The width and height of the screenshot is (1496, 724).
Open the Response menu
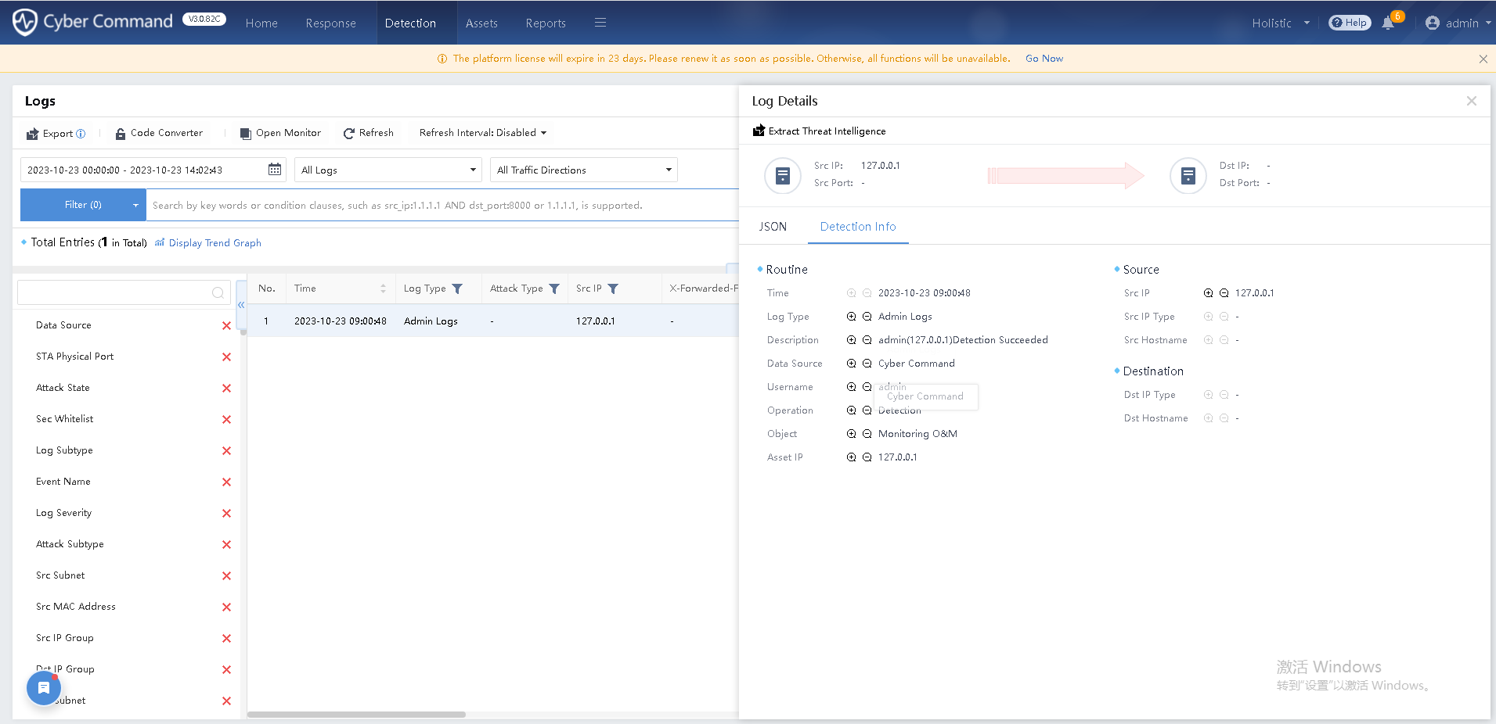(x=330, y=23)
